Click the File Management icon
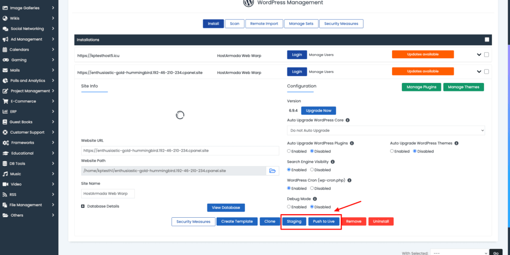This screenshot has width=510, height=255. tap(5, 205)
